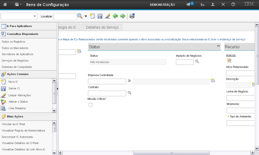Screen dimensions: 259x155
Task: Open the Anexos attachment icon
Action: [x=229, y=61]
